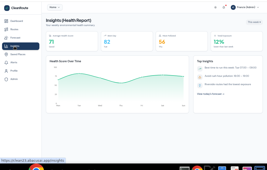Click the Saturday data point on chart
Image resolution: width=267 pixels, height=170 pixels.
click(163, 75)
